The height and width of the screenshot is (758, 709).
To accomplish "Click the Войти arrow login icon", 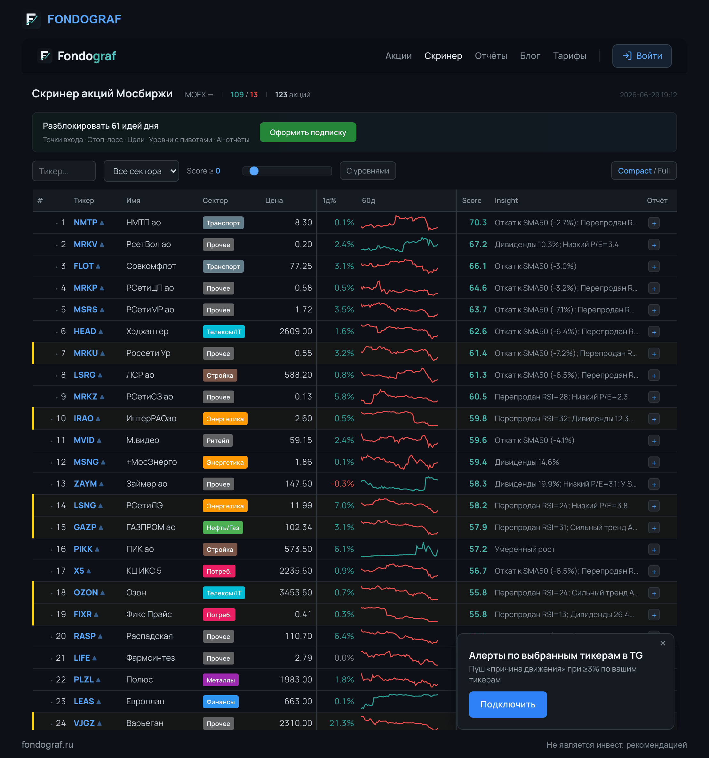I will [627, 56].
